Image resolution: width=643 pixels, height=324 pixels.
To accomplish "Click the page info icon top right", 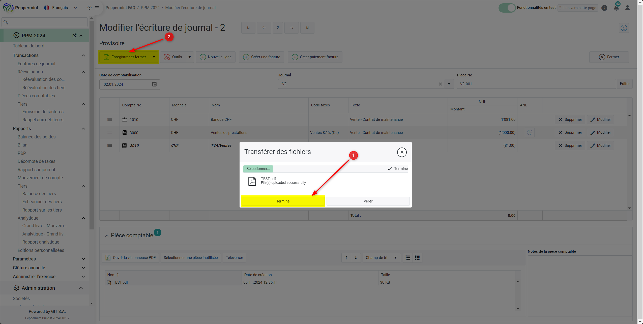I will coord(624,28).
